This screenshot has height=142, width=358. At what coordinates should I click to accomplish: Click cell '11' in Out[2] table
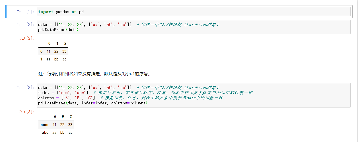(x=48, y=51)
